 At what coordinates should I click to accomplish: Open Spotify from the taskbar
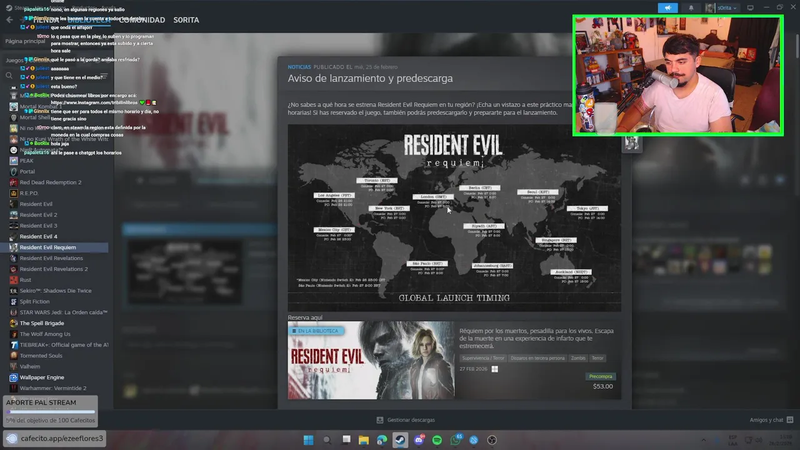click(x=437, y=440)
